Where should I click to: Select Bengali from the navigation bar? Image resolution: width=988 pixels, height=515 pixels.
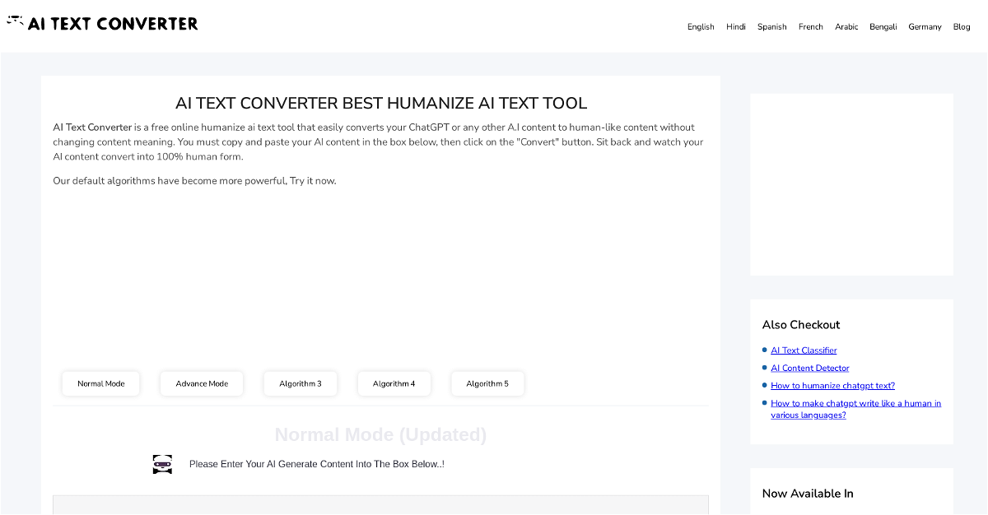click(x=883, y=27)
